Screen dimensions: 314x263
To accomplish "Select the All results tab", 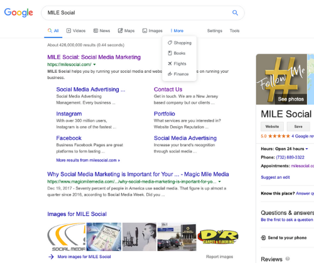I will tap(53, 31).
